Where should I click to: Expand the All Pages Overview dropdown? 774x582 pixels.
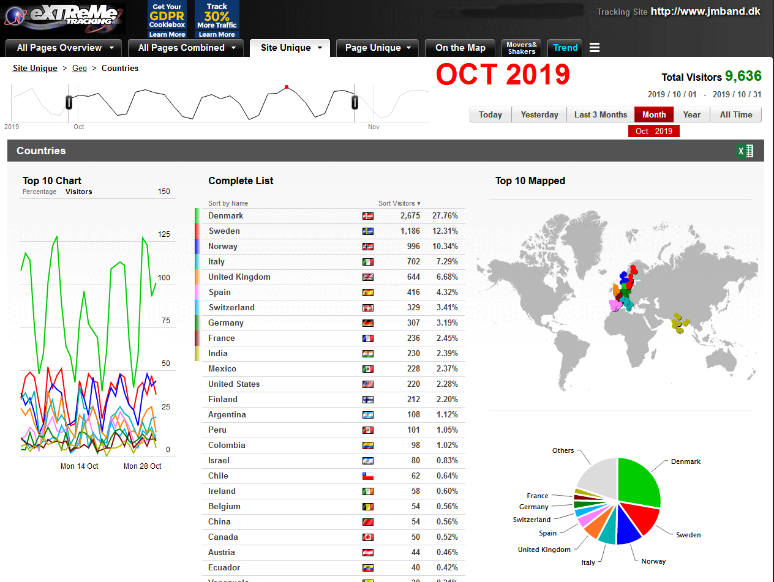click(111, 48)
